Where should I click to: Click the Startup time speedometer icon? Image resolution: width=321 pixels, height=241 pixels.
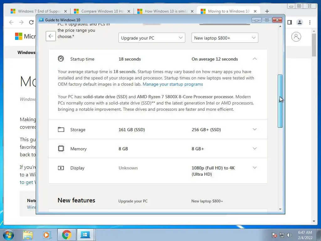[61, 59]
